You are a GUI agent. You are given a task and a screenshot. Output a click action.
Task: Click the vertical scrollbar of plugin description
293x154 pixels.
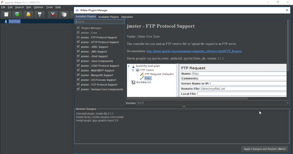coord(288,45)
